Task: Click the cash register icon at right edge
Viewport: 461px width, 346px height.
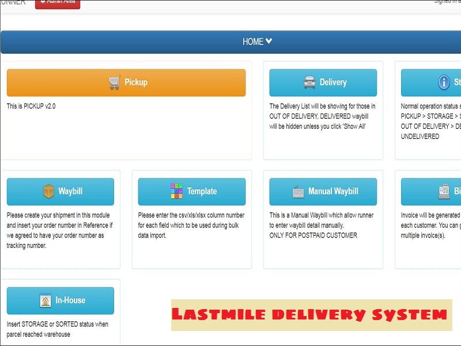Action: pos(444,191)
